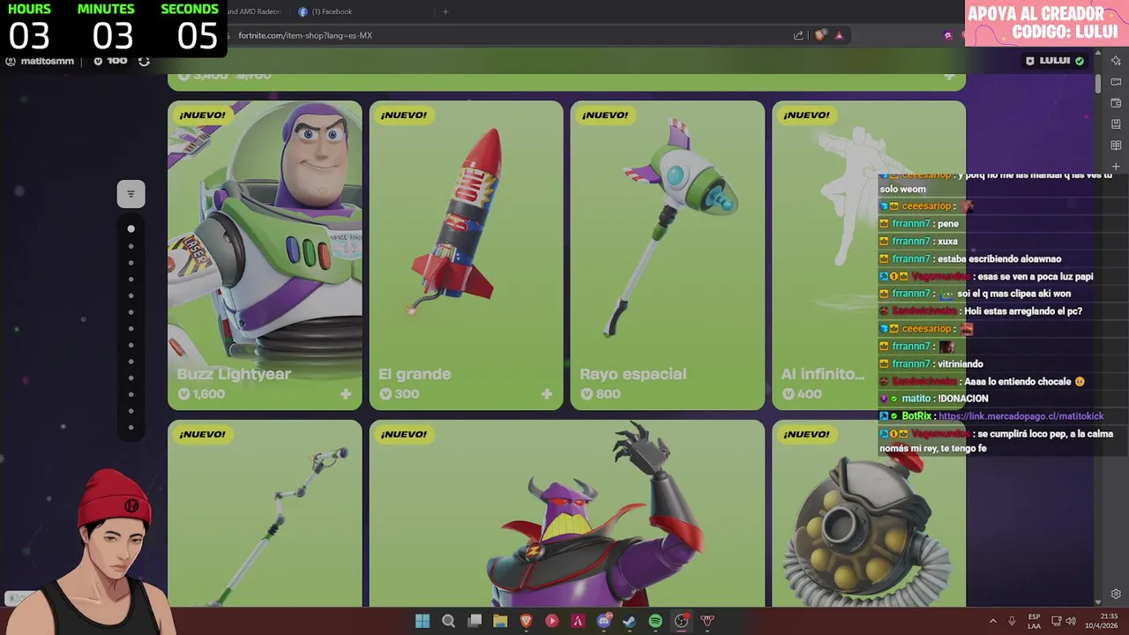The image size is (1129, 635).
Task: Open the Rayo espacial pickaxe card
Action: (x=667, y=255)
